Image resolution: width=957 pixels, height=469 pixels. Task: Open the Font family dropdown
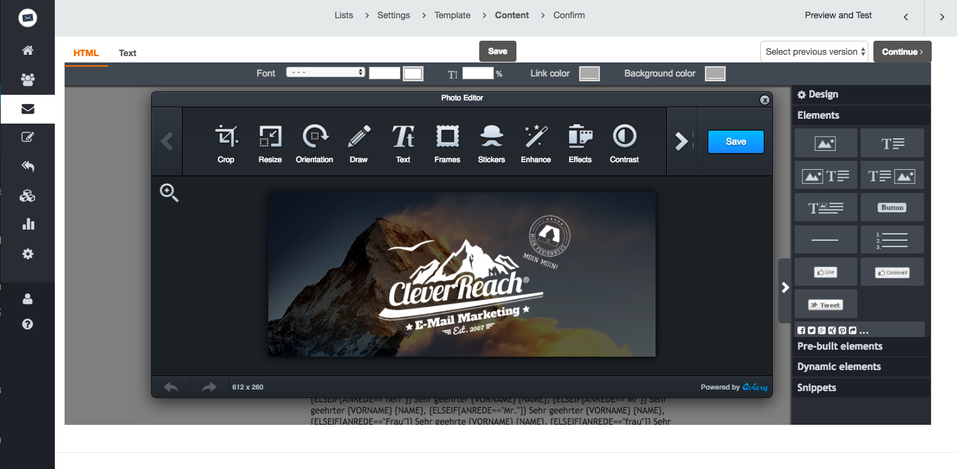[x=325, y=72]
